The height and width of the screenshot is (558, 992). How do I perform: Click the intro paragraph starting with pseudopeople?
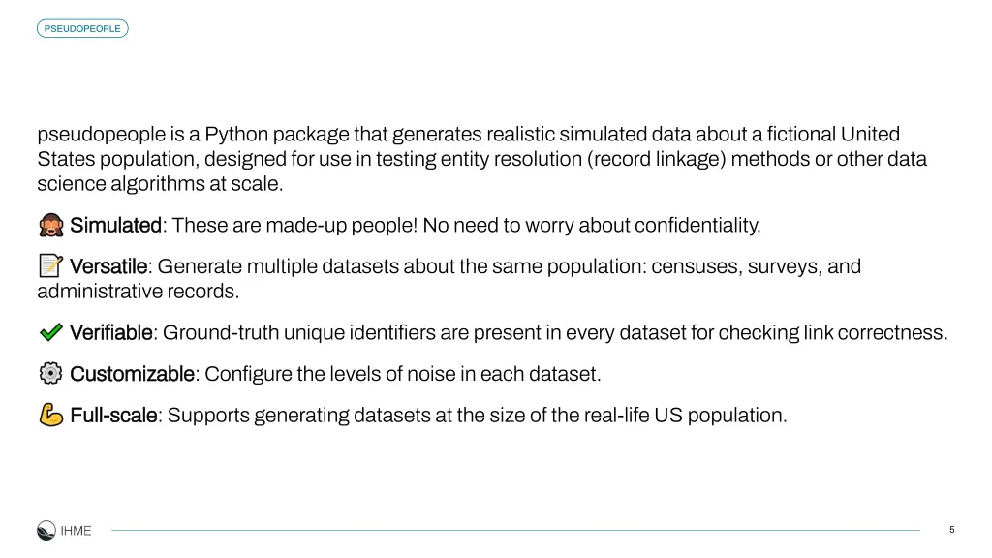coord(482,159)
